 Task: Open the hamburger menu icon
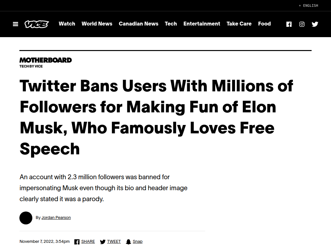click(16, 24)
